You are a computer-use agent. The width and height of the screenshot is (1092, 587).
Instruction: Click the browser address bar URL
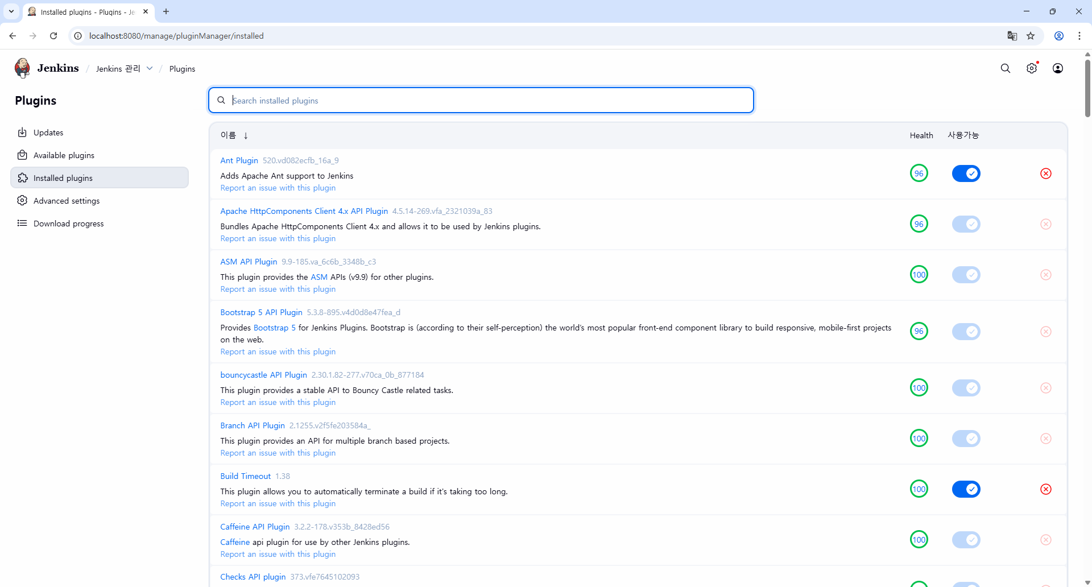click(176, 36)
